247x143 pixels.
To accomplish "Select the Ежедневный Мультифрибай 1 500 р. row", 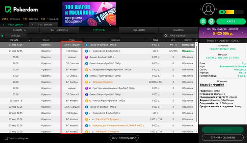I will click(x=97, y=70).
